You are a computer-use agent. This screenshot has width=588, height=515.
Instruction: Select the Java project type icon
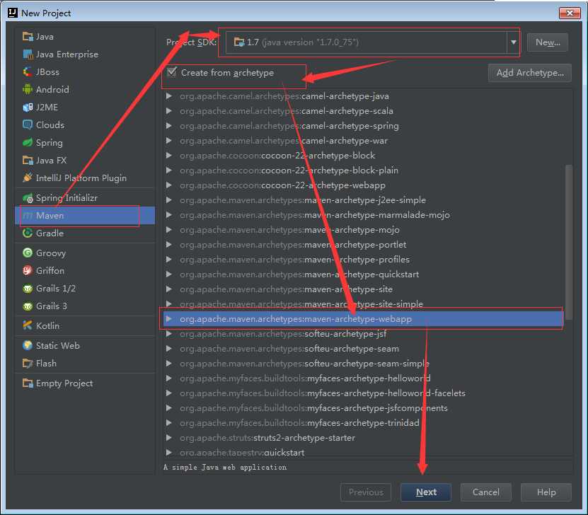[28, 36]
